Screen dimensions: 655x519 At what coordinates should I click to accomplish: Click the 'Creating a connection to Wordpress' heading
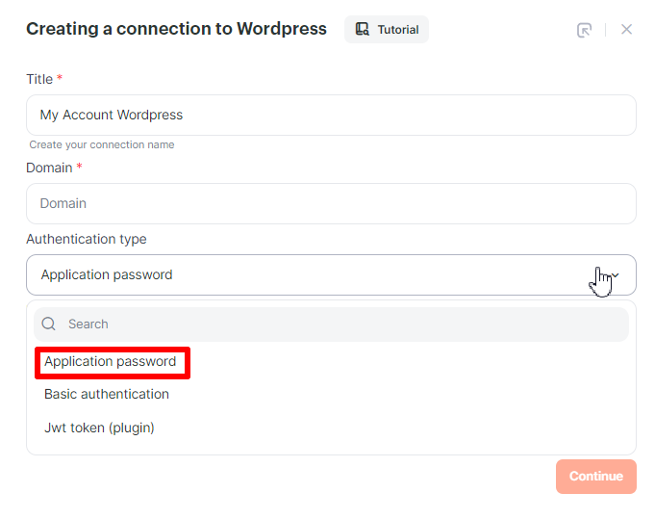click(x=176, y=29)
